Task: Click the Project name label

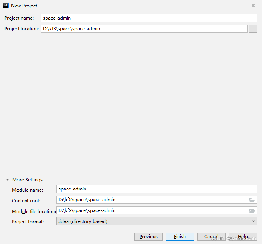Action: pos(19,18)
